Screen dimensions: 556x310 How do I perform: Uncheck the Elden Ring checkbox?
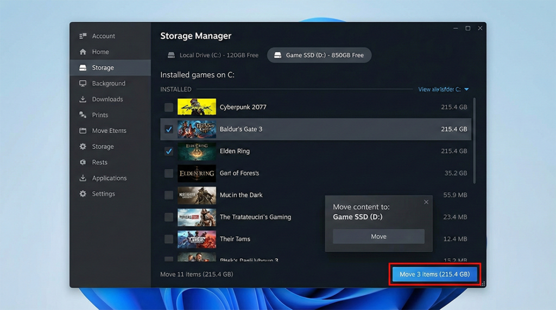tap(169, 151)
